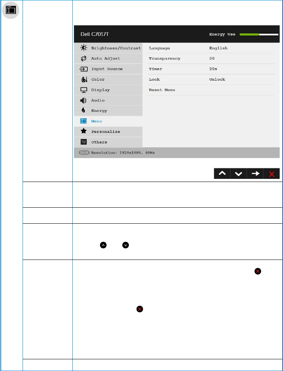Click the large Menu icon in gray circle
The image size is (283, 371).
[11, 10]
